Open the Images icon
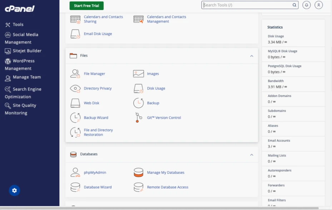 [x=138, y=74]
